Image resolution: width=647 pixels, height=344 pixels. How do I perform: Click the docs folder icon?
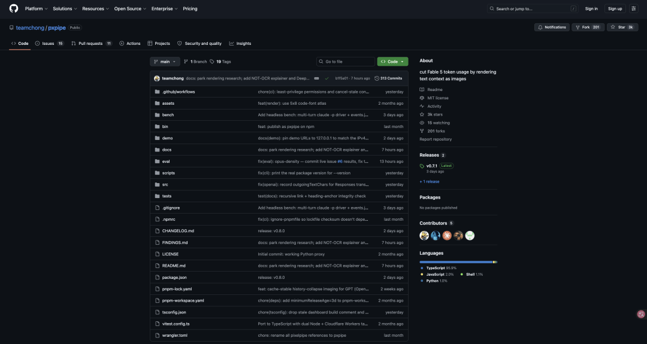(x=157, y=150)
